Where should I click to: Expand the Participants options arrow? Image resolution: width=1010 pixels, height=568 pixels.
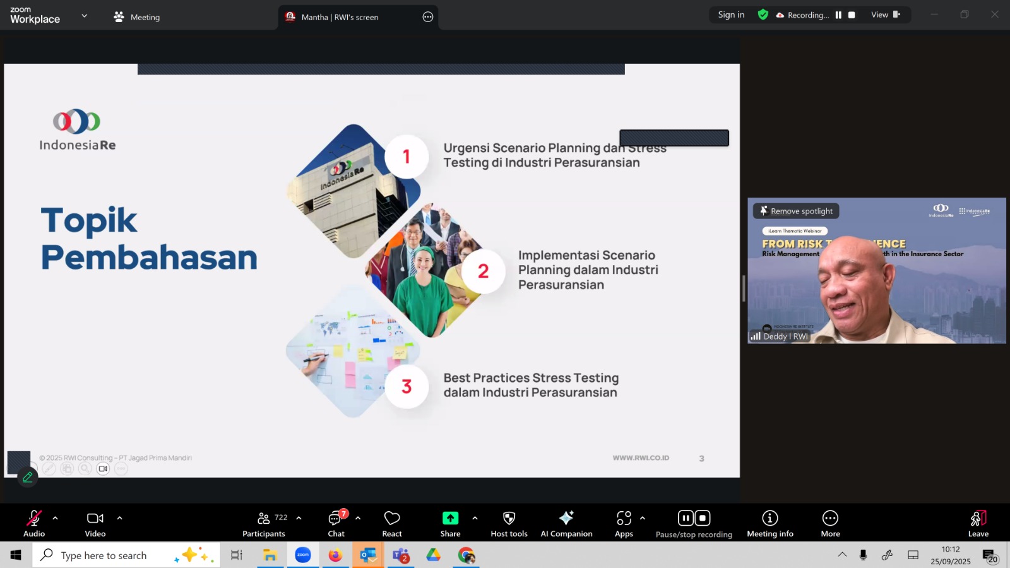point(299,518)
